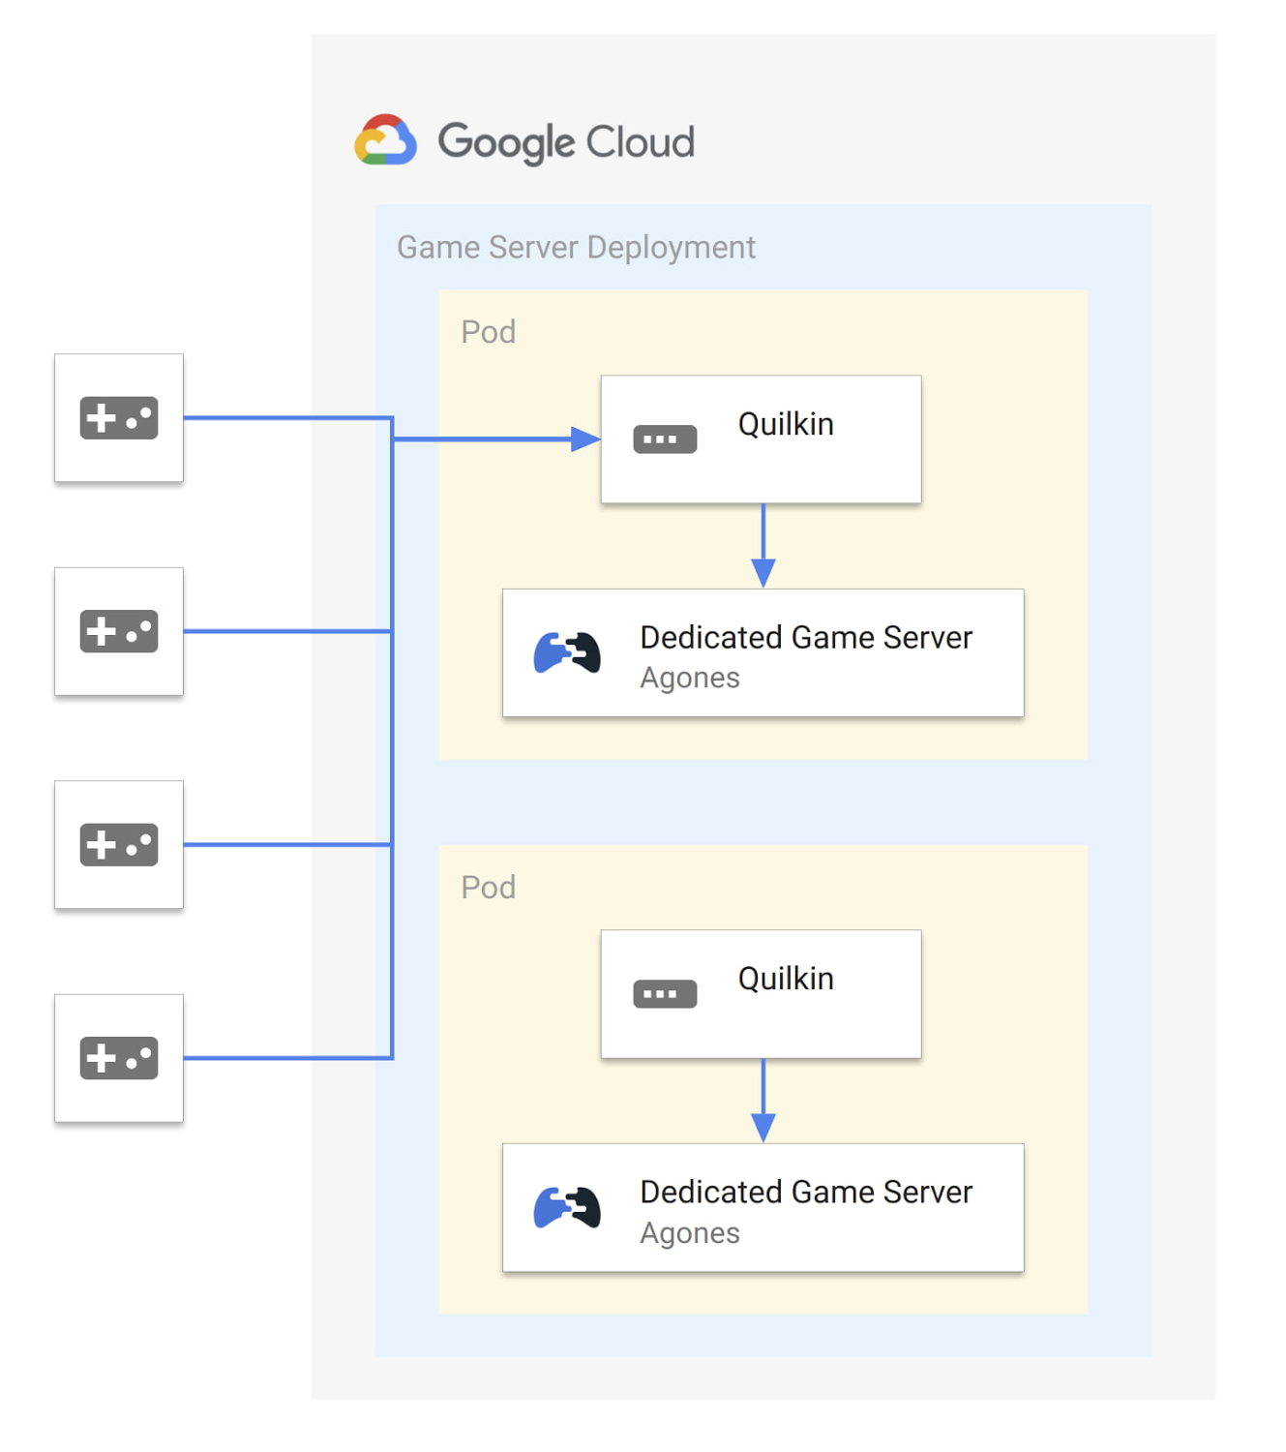This screenshot has width=1286, height=1452.
Task: Click the Google Cloud text
Action: point(566,142)
